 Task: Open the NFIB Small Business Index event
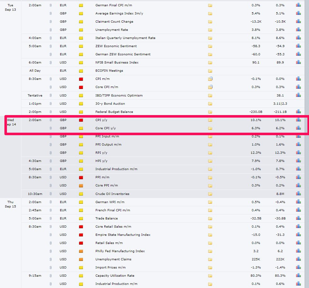tap(117, 62)
